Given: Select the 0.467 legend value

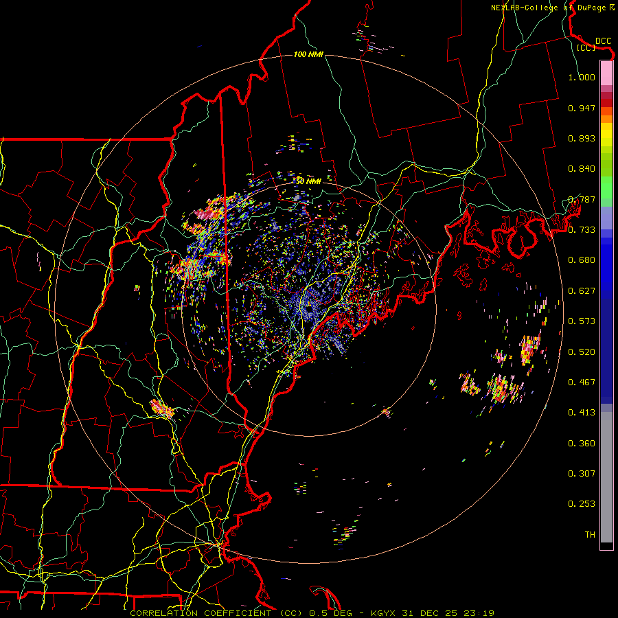Looking at the screenshot, I should pos(582,382).
